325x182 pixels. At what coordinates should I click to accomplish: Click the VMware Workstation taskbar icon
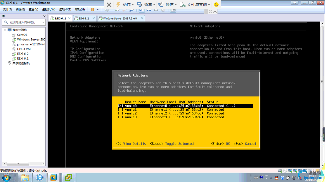(54, 178)
